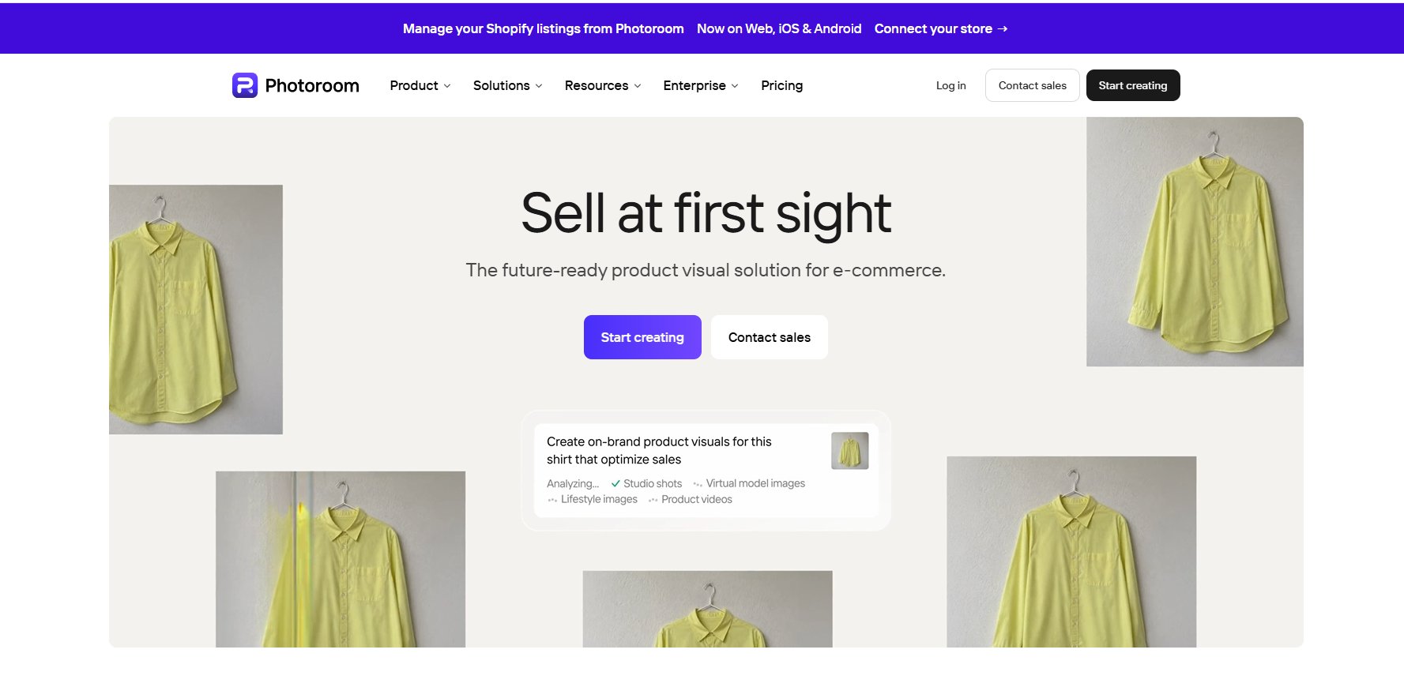This screenshot has width=1404, height=687.
Task: Click the yellow shirt image at top right
Action: pos(1195,242)
